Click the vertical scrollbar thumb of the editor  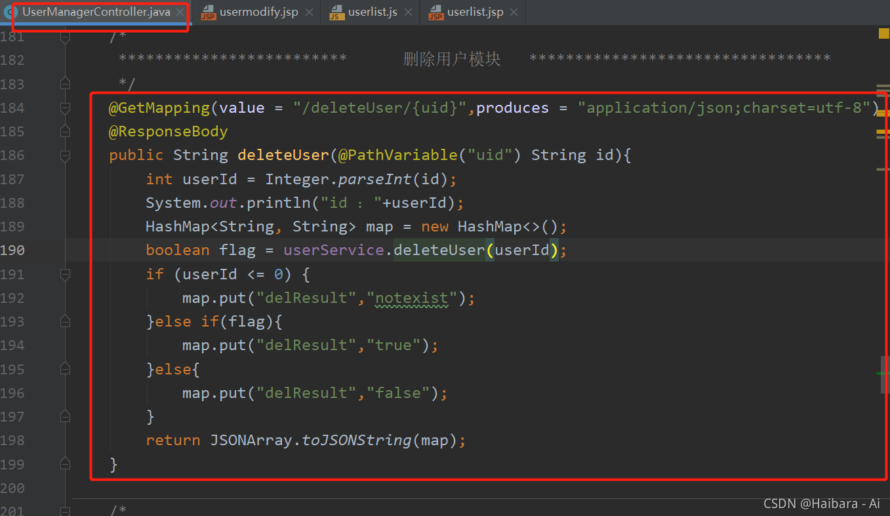pyautogui.click(x=885, y=374)
